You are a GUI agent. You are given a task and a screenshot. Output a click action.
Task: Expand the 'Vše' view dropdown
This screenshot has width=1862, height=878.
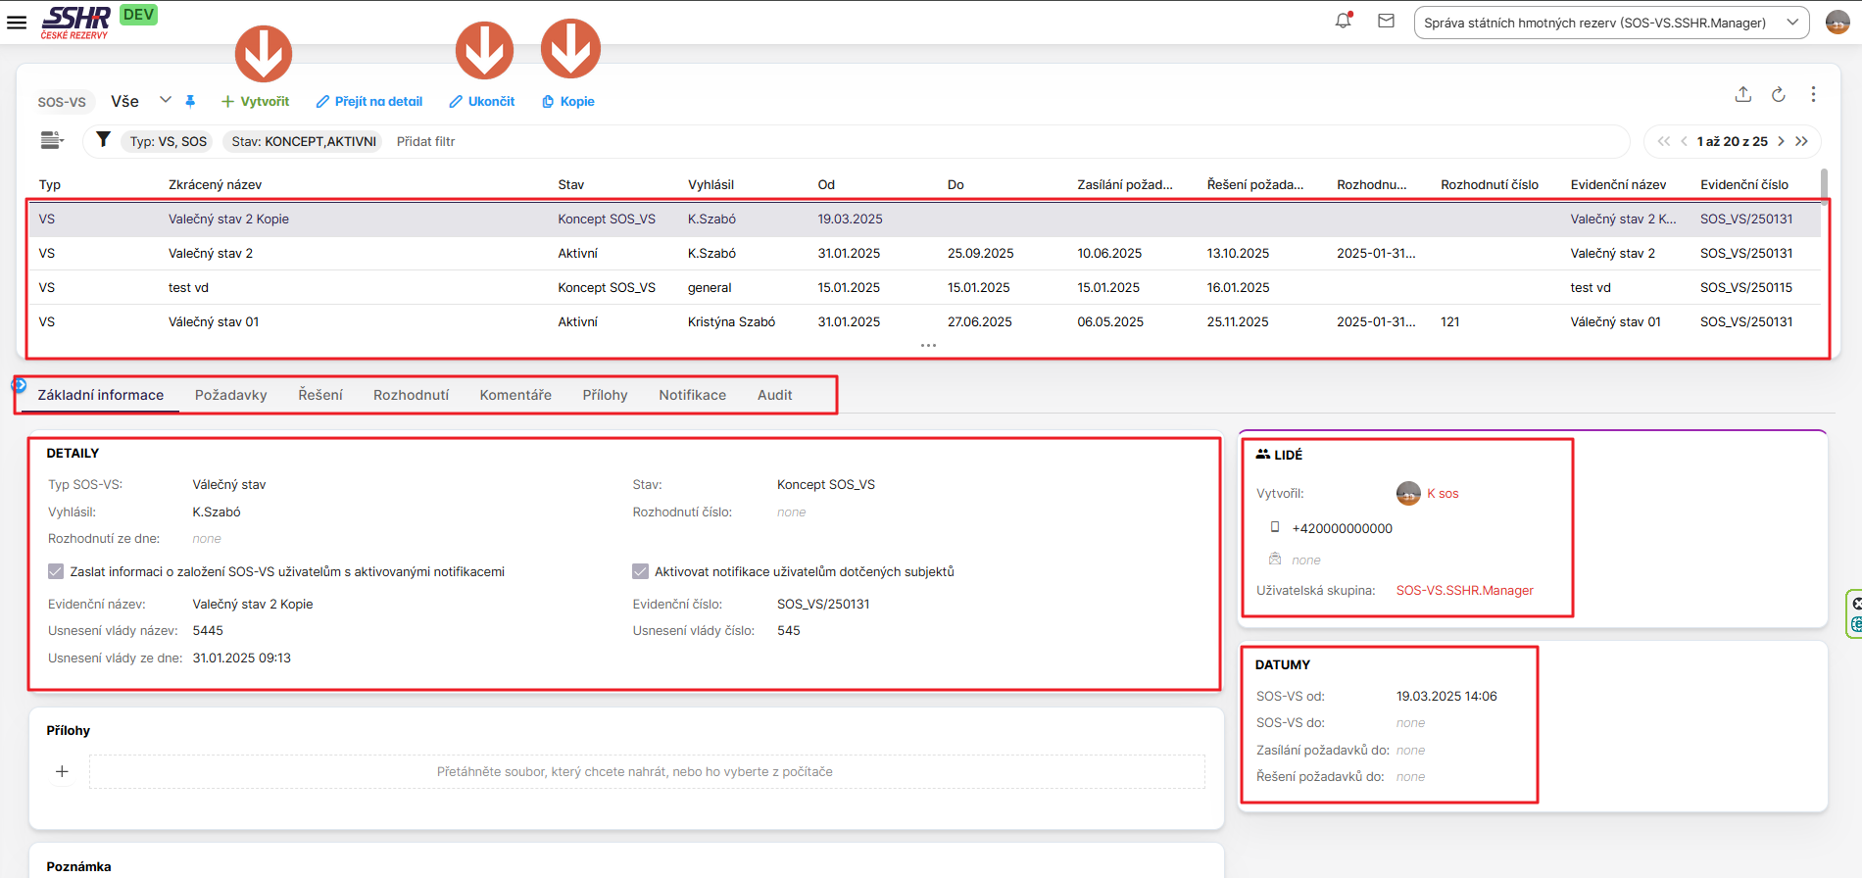tap(165, 100)
